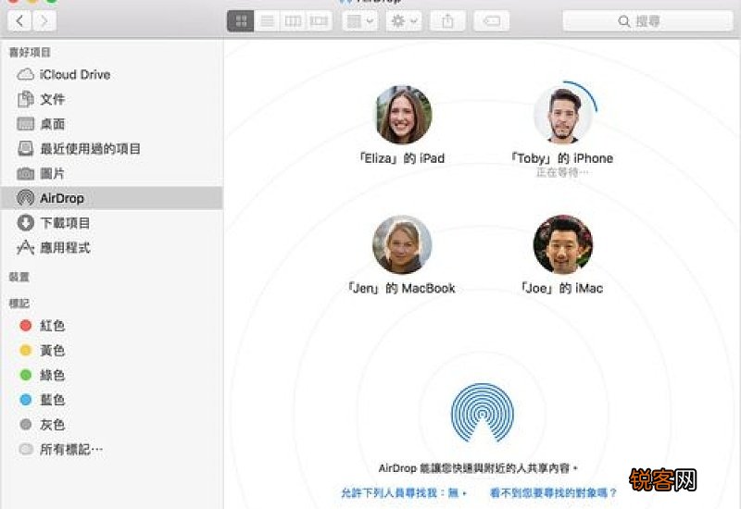The height and width of the screenshot is (509, 741).
Task: Click the download arrow icon
Action: (x=26, y=223)
